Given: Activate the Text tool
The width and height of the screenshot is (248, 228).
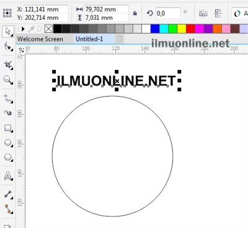Looking at the screenshot, I should coord(8,176).
